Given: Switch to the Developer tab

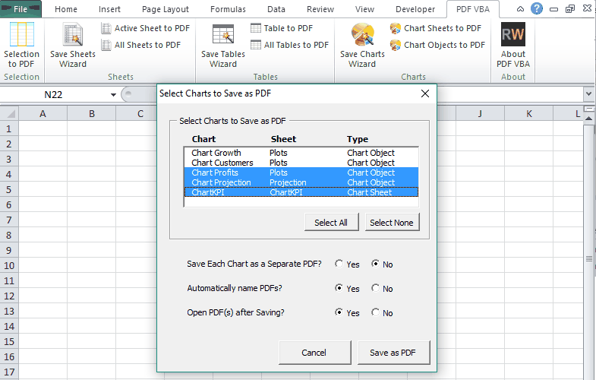Looking at the screenshot, I should click(x=415, y=9).
